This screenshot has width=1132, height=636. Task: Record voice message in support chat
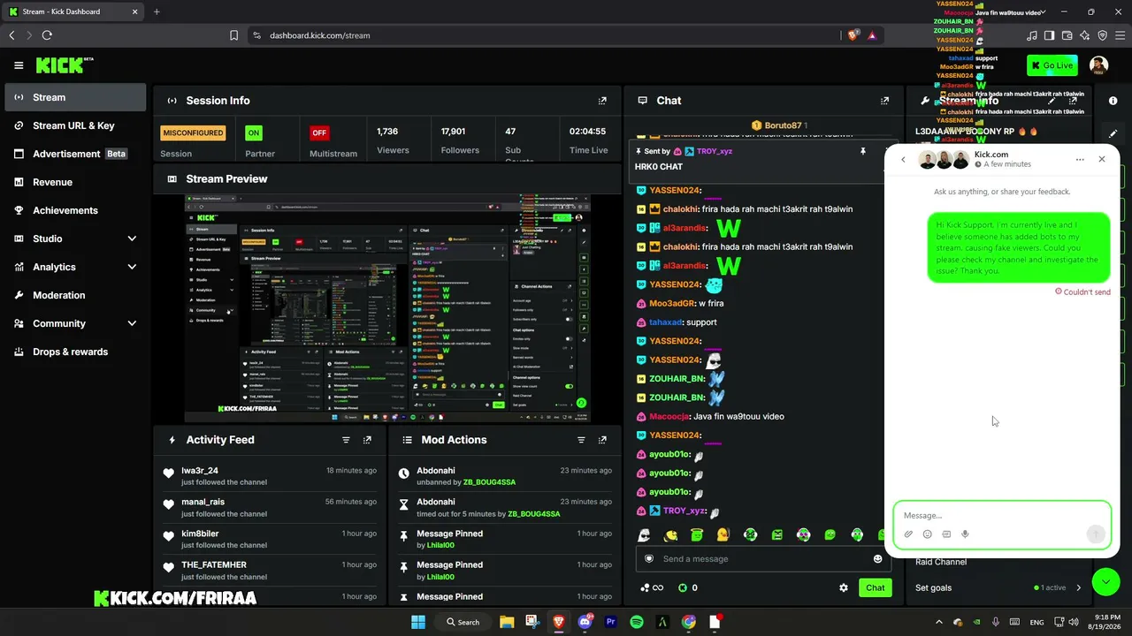point(965,534)
